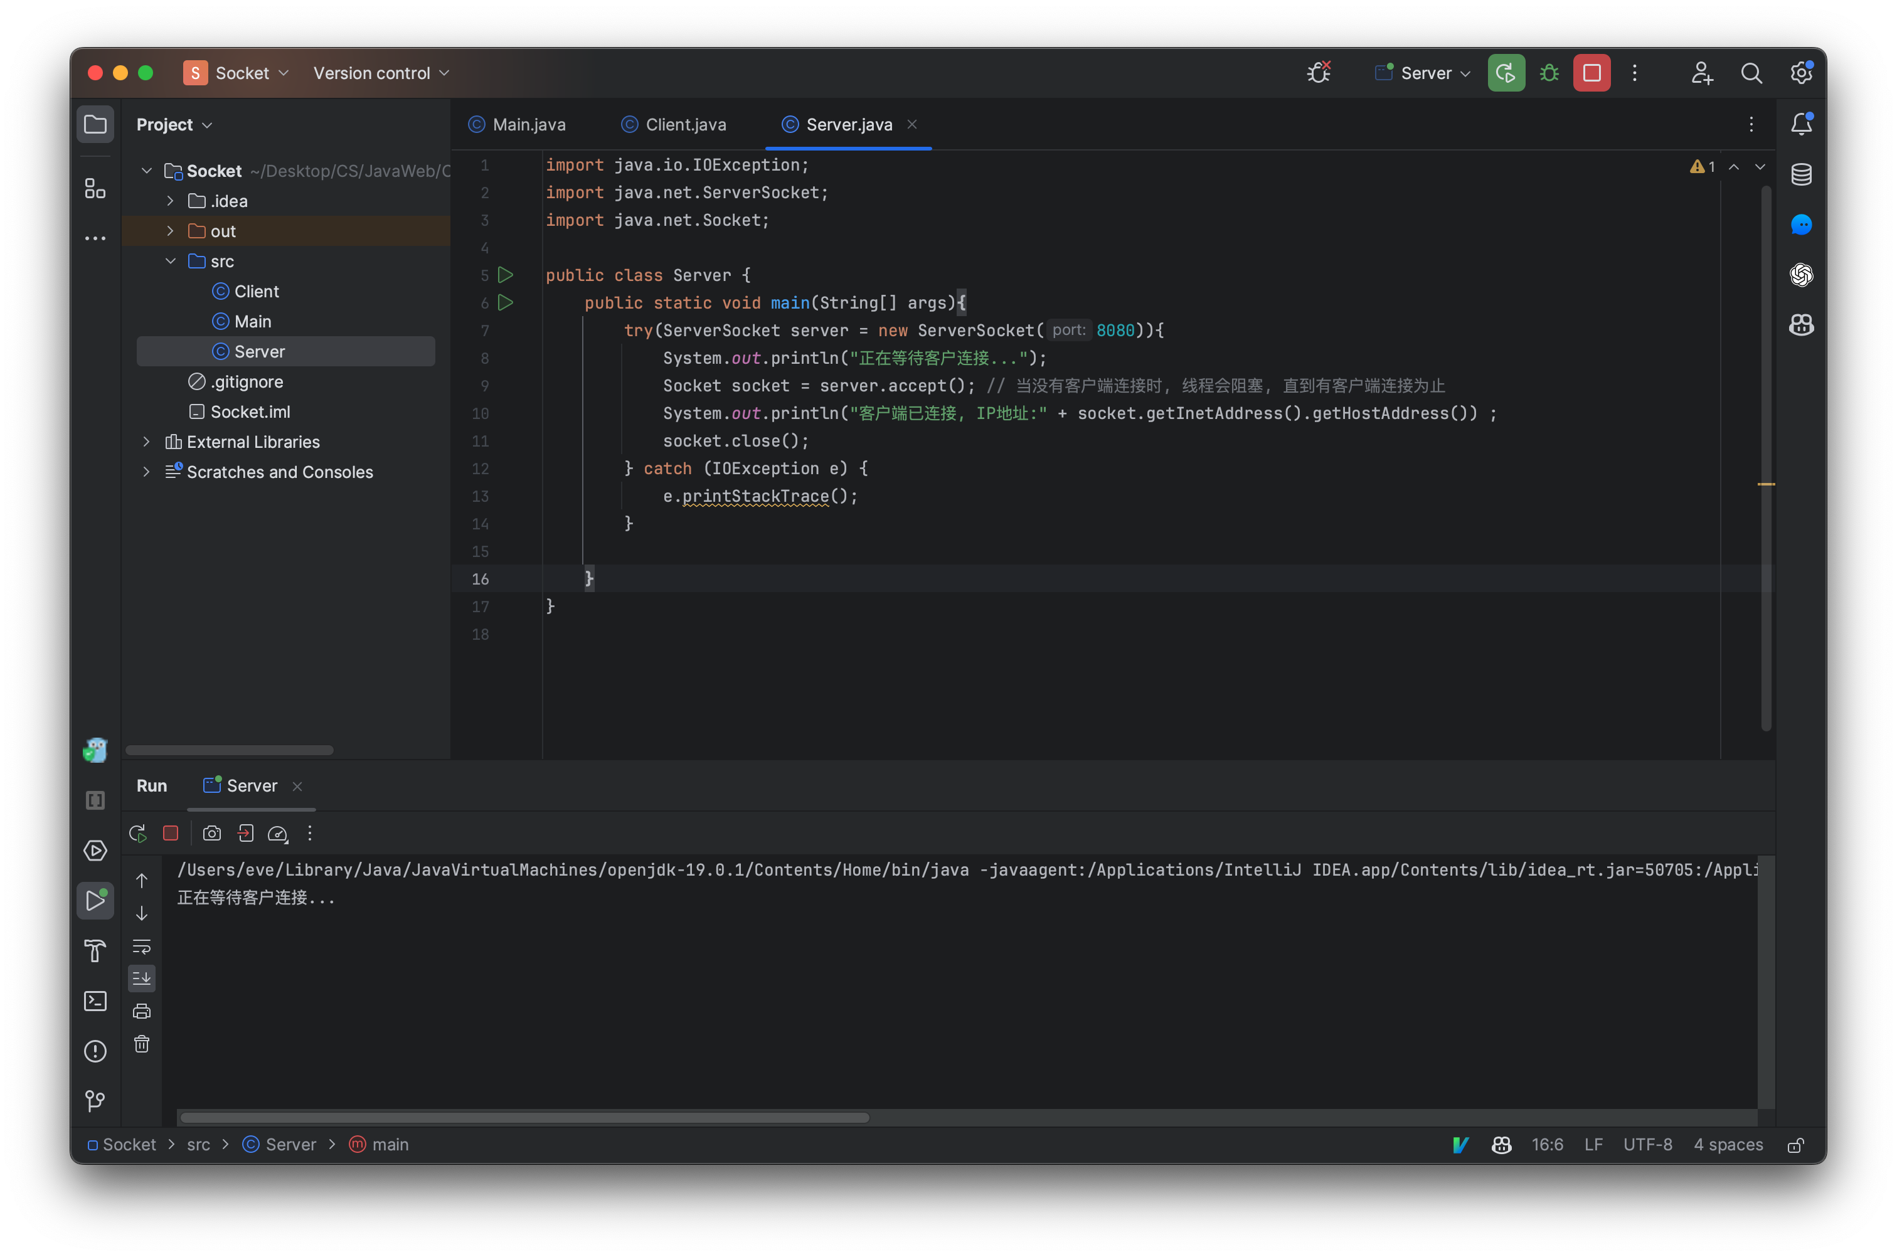This screenshot has width=1897, height=1257.
Task: Open the Terminal tool window
Action: pyautogui.click(x=95, y=1000)
